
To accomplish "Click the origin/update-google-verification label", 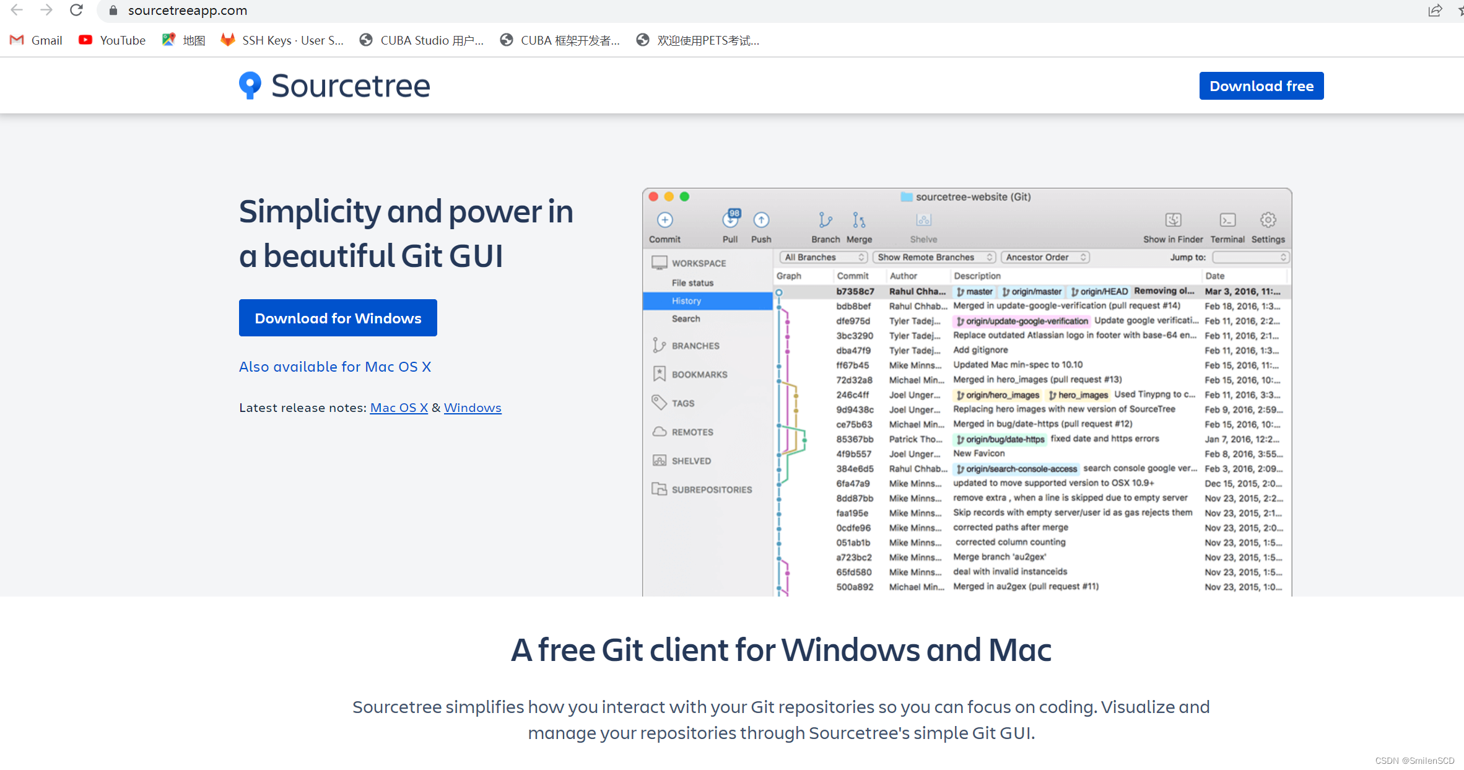I will coord(1022,321).
